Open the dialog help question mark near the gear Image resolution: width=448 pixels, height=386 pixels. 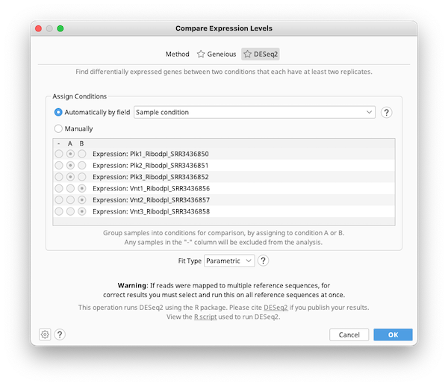pyautogui.click(x=60, y=334)
